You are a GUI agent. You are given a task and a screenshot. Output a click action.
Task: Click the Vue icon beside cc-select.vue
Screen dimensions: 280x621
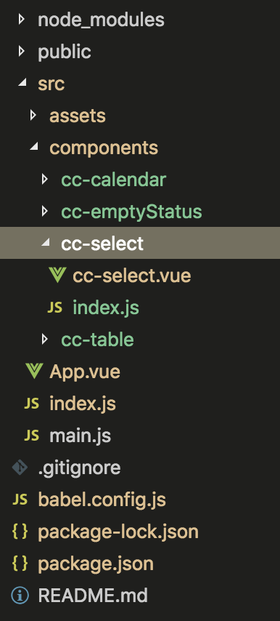57,276
